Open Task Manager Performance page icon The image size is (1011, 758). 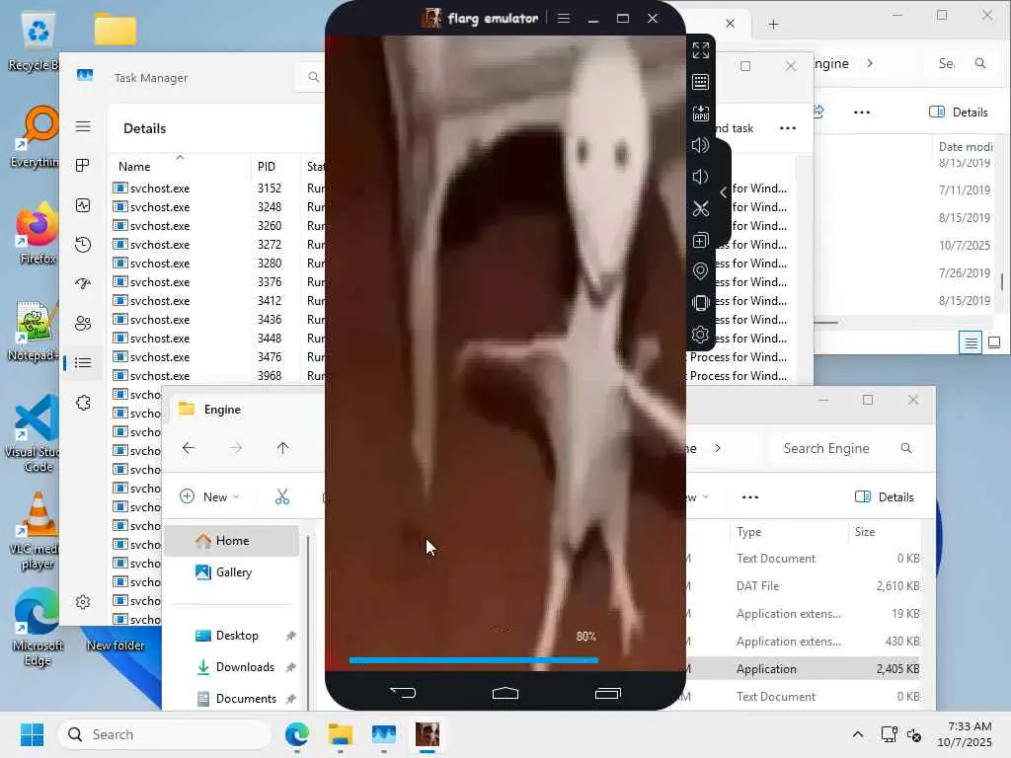click(x=83, y=205)
